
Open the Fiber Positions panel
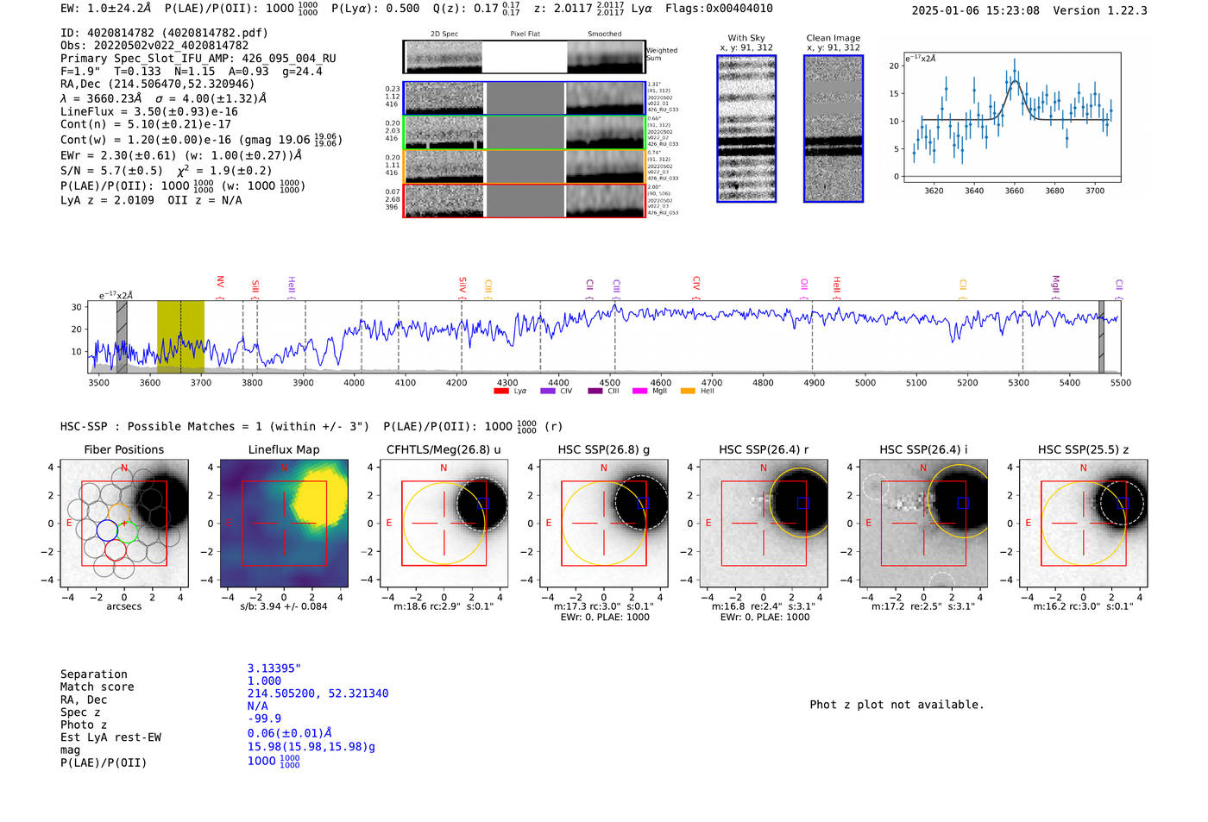tap(123, 524)
